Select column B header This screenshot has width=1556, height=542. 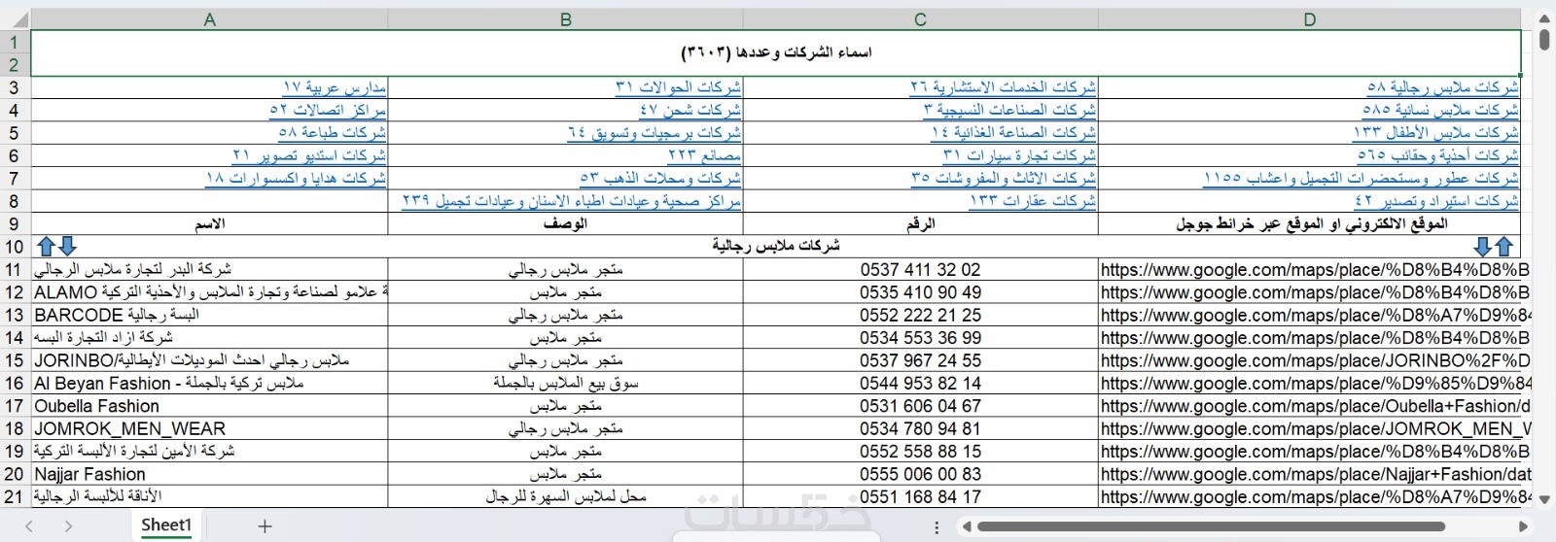coord(566,19)
